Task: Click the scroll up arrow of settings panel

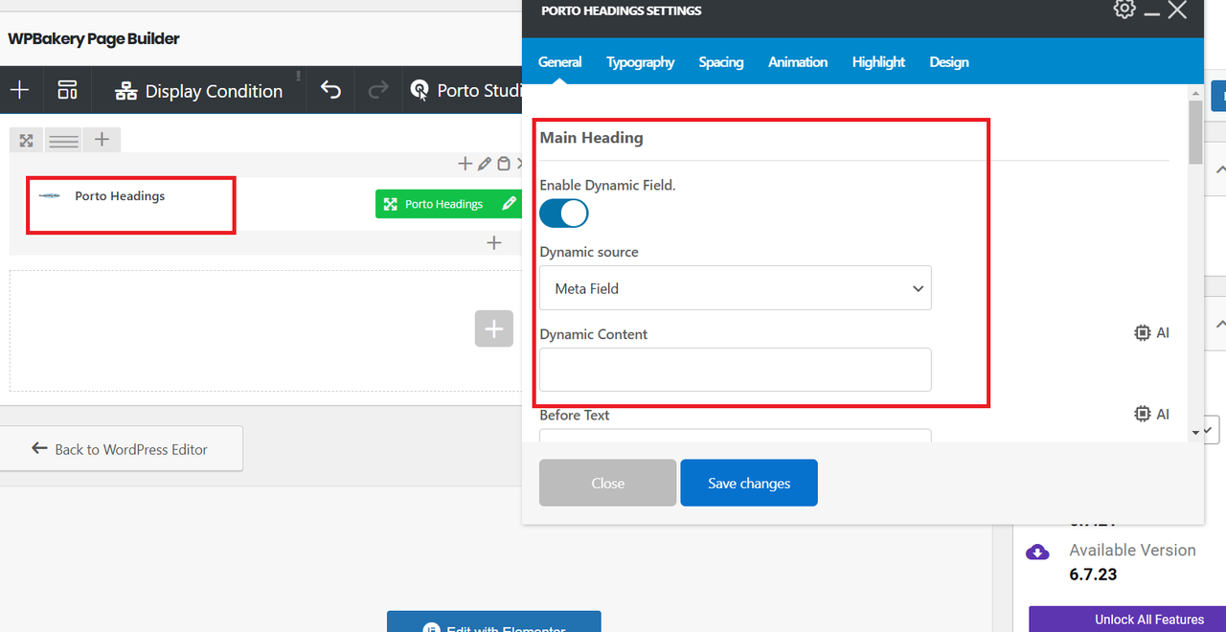Action: [1195, 93]
